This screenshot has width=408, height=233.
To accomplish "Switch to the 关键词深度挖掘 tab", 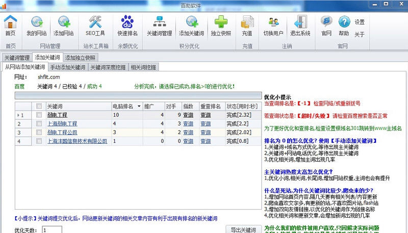I will click(108, 67).
